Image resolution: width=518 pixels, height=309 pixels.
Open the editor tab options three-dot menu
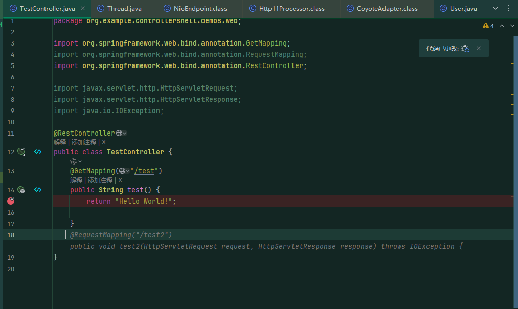tap(509, 8)
